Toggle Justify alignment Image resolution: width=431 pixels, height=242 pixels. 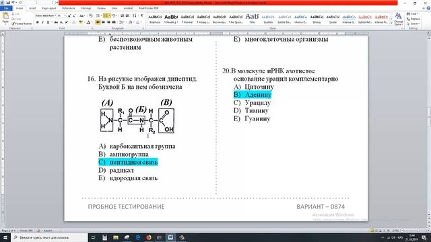[x=114, y=22]
